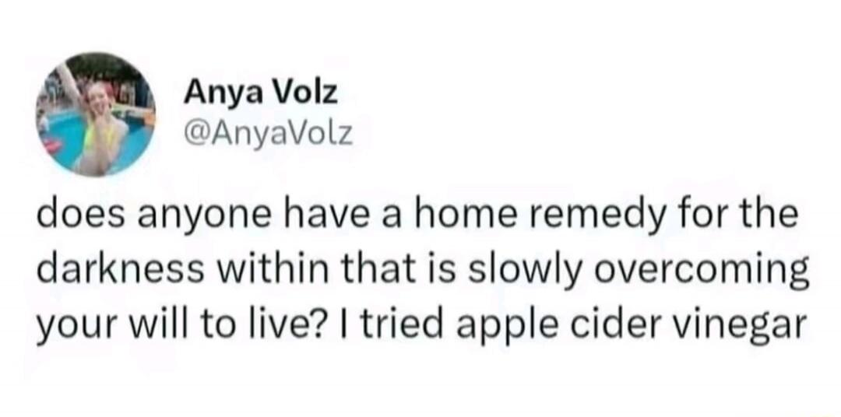Open Anya Volz's circular profile picture
This screenshot has height=417, width=841.
[96, 114]
